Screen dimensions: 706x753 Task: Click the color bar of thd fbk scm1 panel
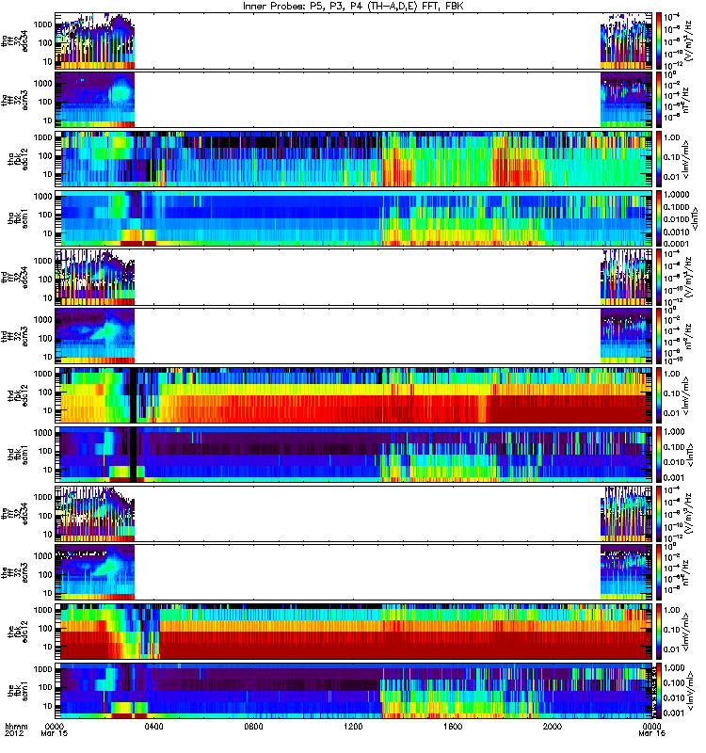(x=659, y=455)
